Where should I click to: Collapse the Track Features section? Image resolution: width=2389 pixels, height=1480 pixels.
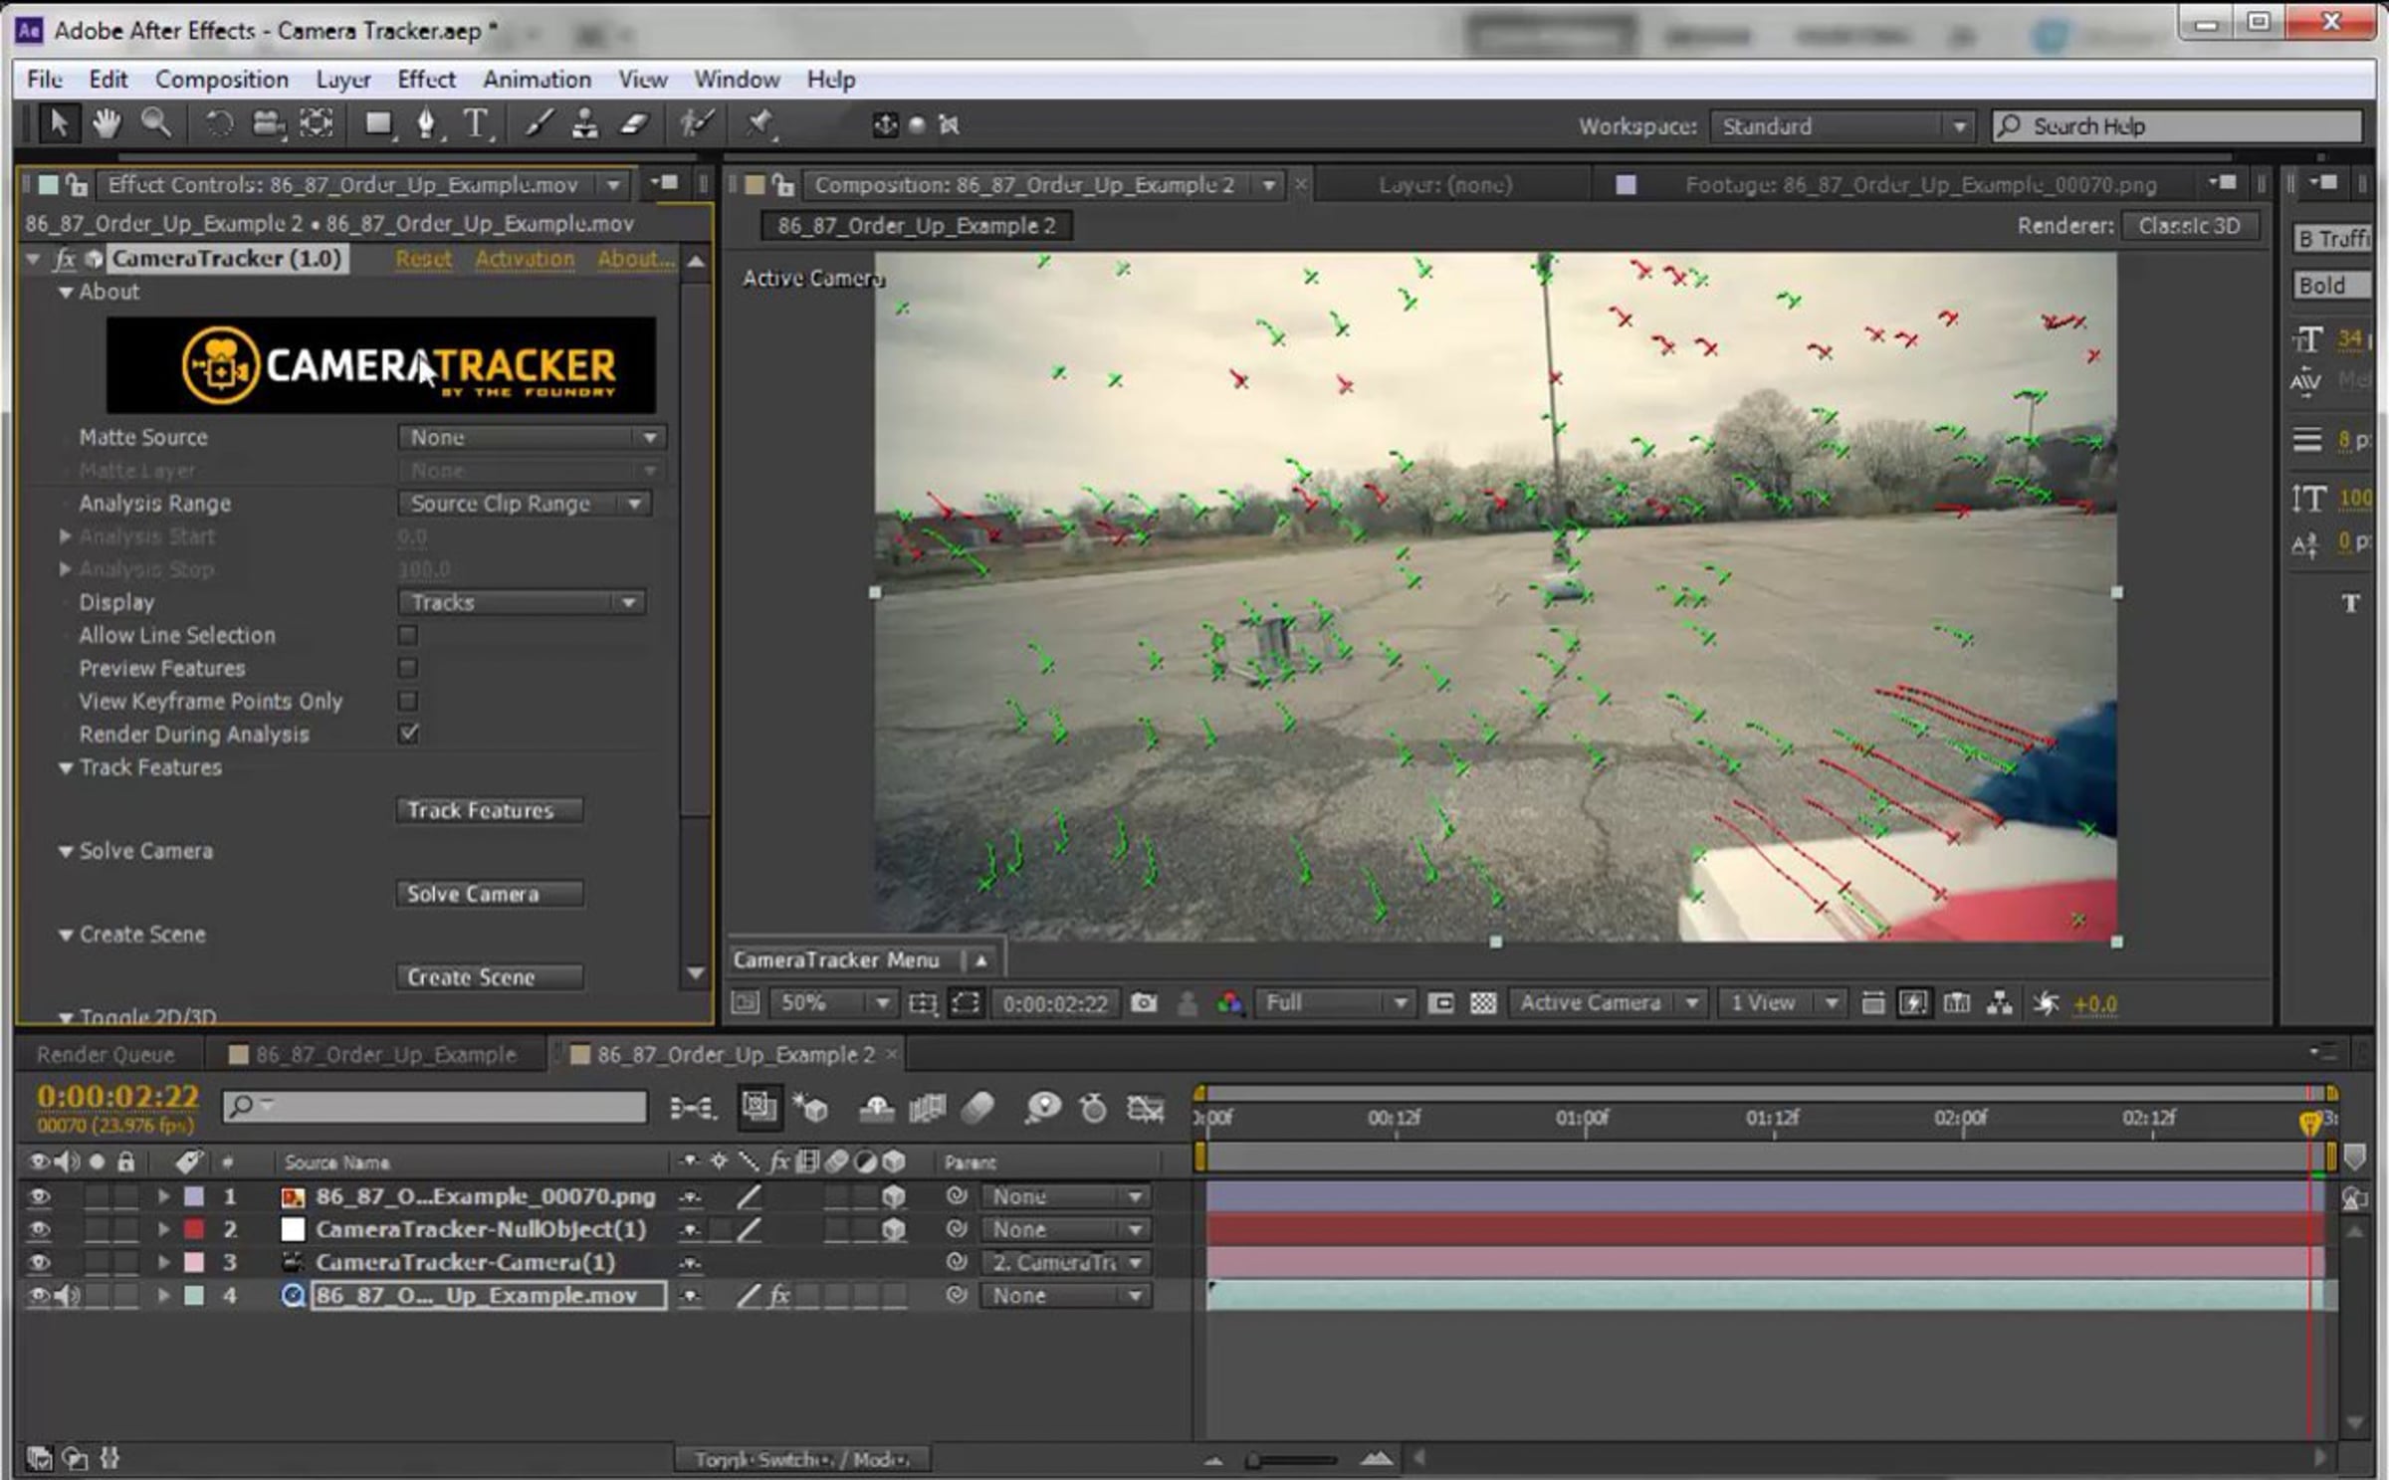click(x=66, y=767)
